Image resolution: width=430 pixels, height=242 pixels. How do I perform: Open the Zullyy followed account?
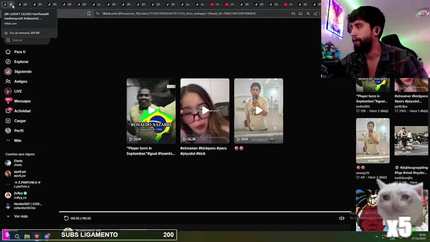tap(20, 195)
